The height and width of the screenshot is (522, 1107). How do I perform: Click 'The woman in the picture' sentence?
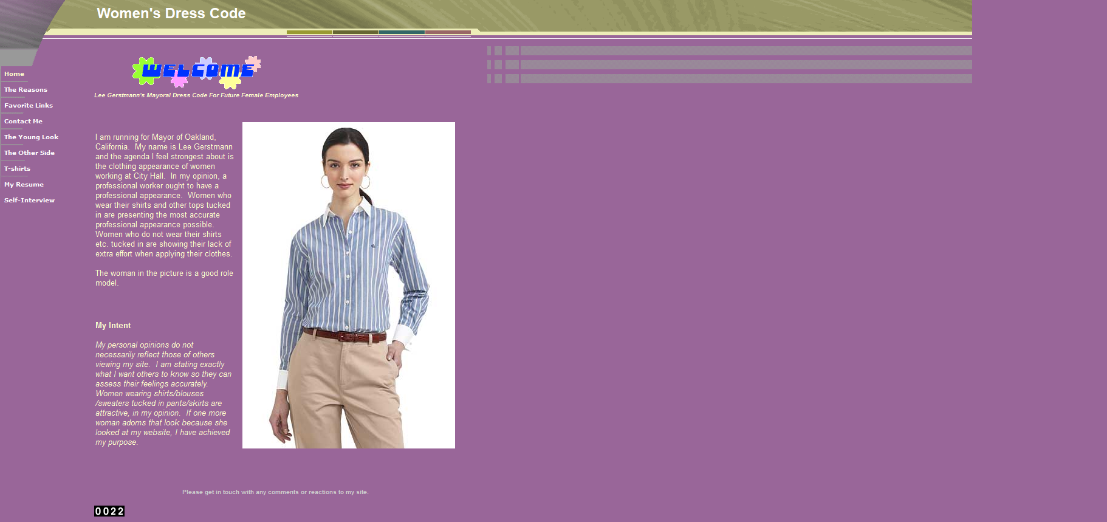164,278
